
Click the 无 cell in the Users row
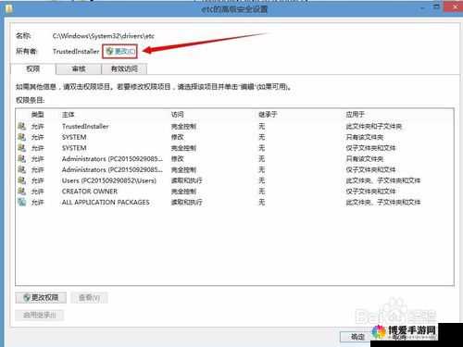click(262, 180)
